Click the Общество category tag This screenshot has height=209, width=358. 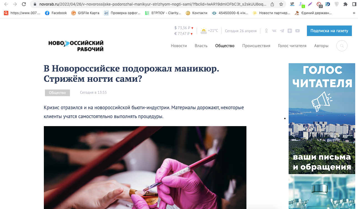(x=57, y=93)
